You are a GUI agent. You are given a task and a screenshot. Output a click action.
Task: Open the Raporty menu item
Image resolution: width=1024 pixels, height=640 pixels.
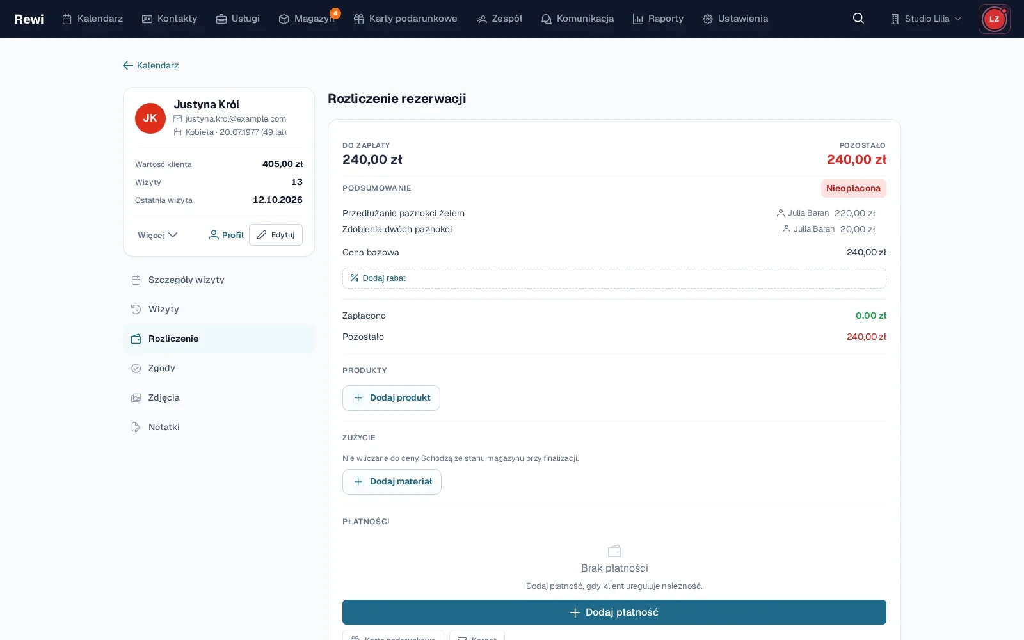click(658, 19)
